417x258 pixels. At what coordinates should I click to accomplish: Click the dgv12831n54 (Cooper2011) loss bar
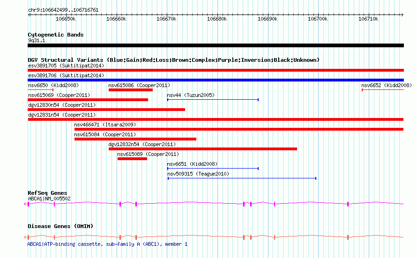click(x=216, y=119)
